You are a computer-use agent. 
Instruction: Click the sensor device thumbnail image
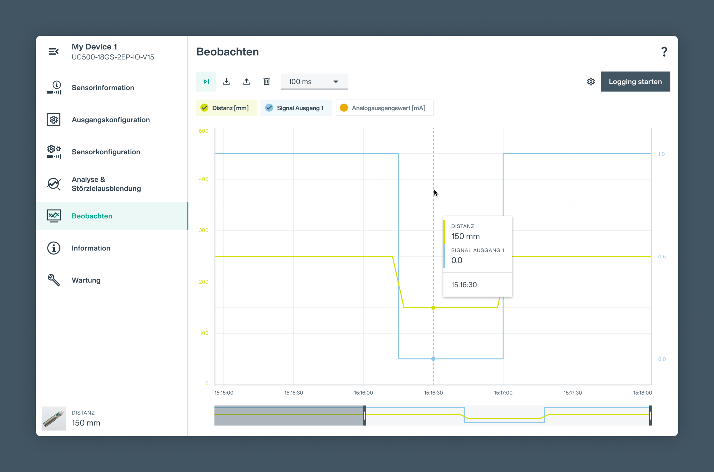click(54, 419)
